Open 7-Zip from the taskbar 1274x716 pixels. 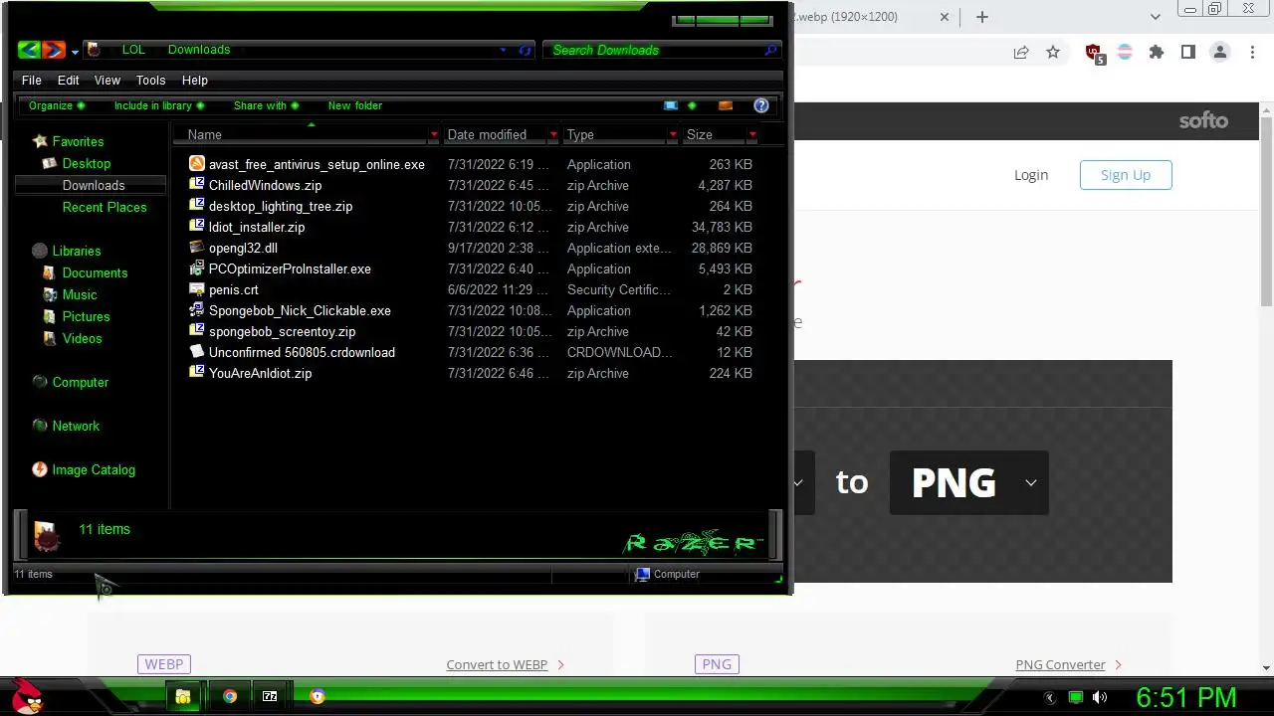point(270,696)
